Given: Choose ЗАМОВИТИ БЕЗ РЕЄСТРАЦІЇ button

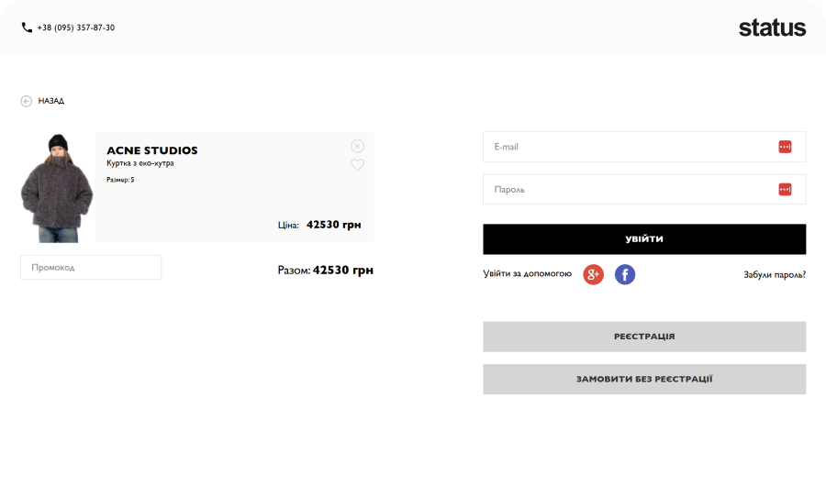Looking at the screenshot, I should click(644, 379).
